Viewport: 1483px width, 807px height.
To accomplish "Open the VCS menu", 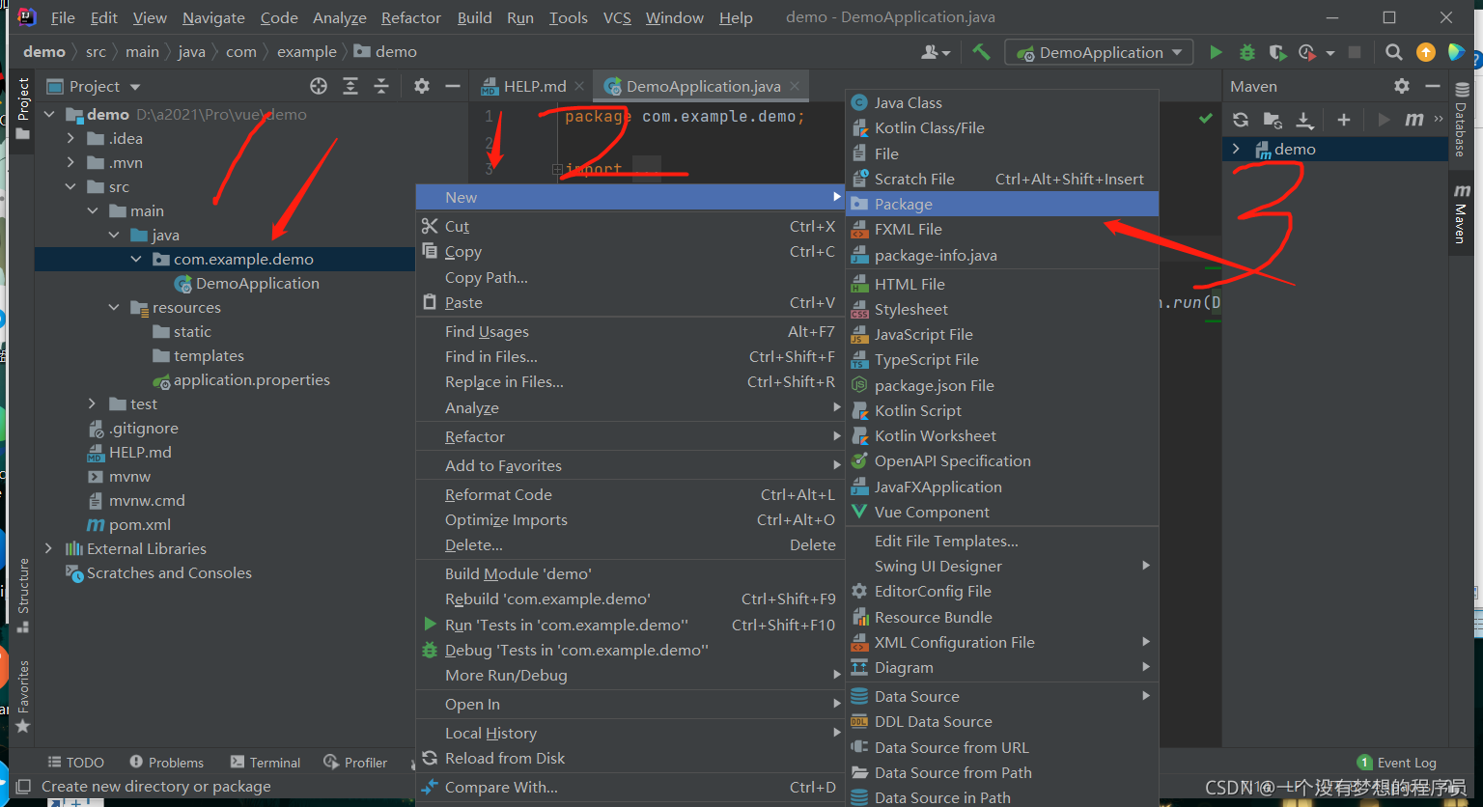I will (617, 17).
